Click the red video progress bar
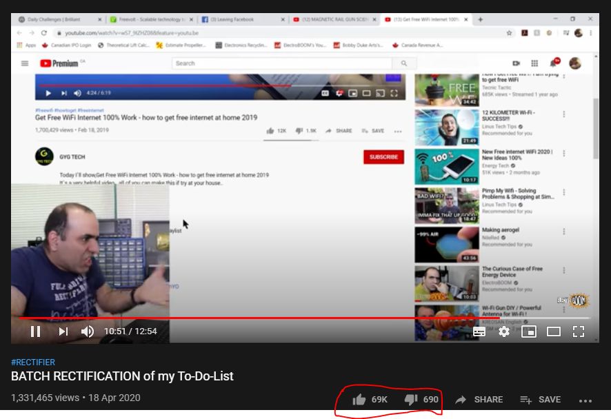The width and height of the screenshot is (611, 419). point(241,318)
